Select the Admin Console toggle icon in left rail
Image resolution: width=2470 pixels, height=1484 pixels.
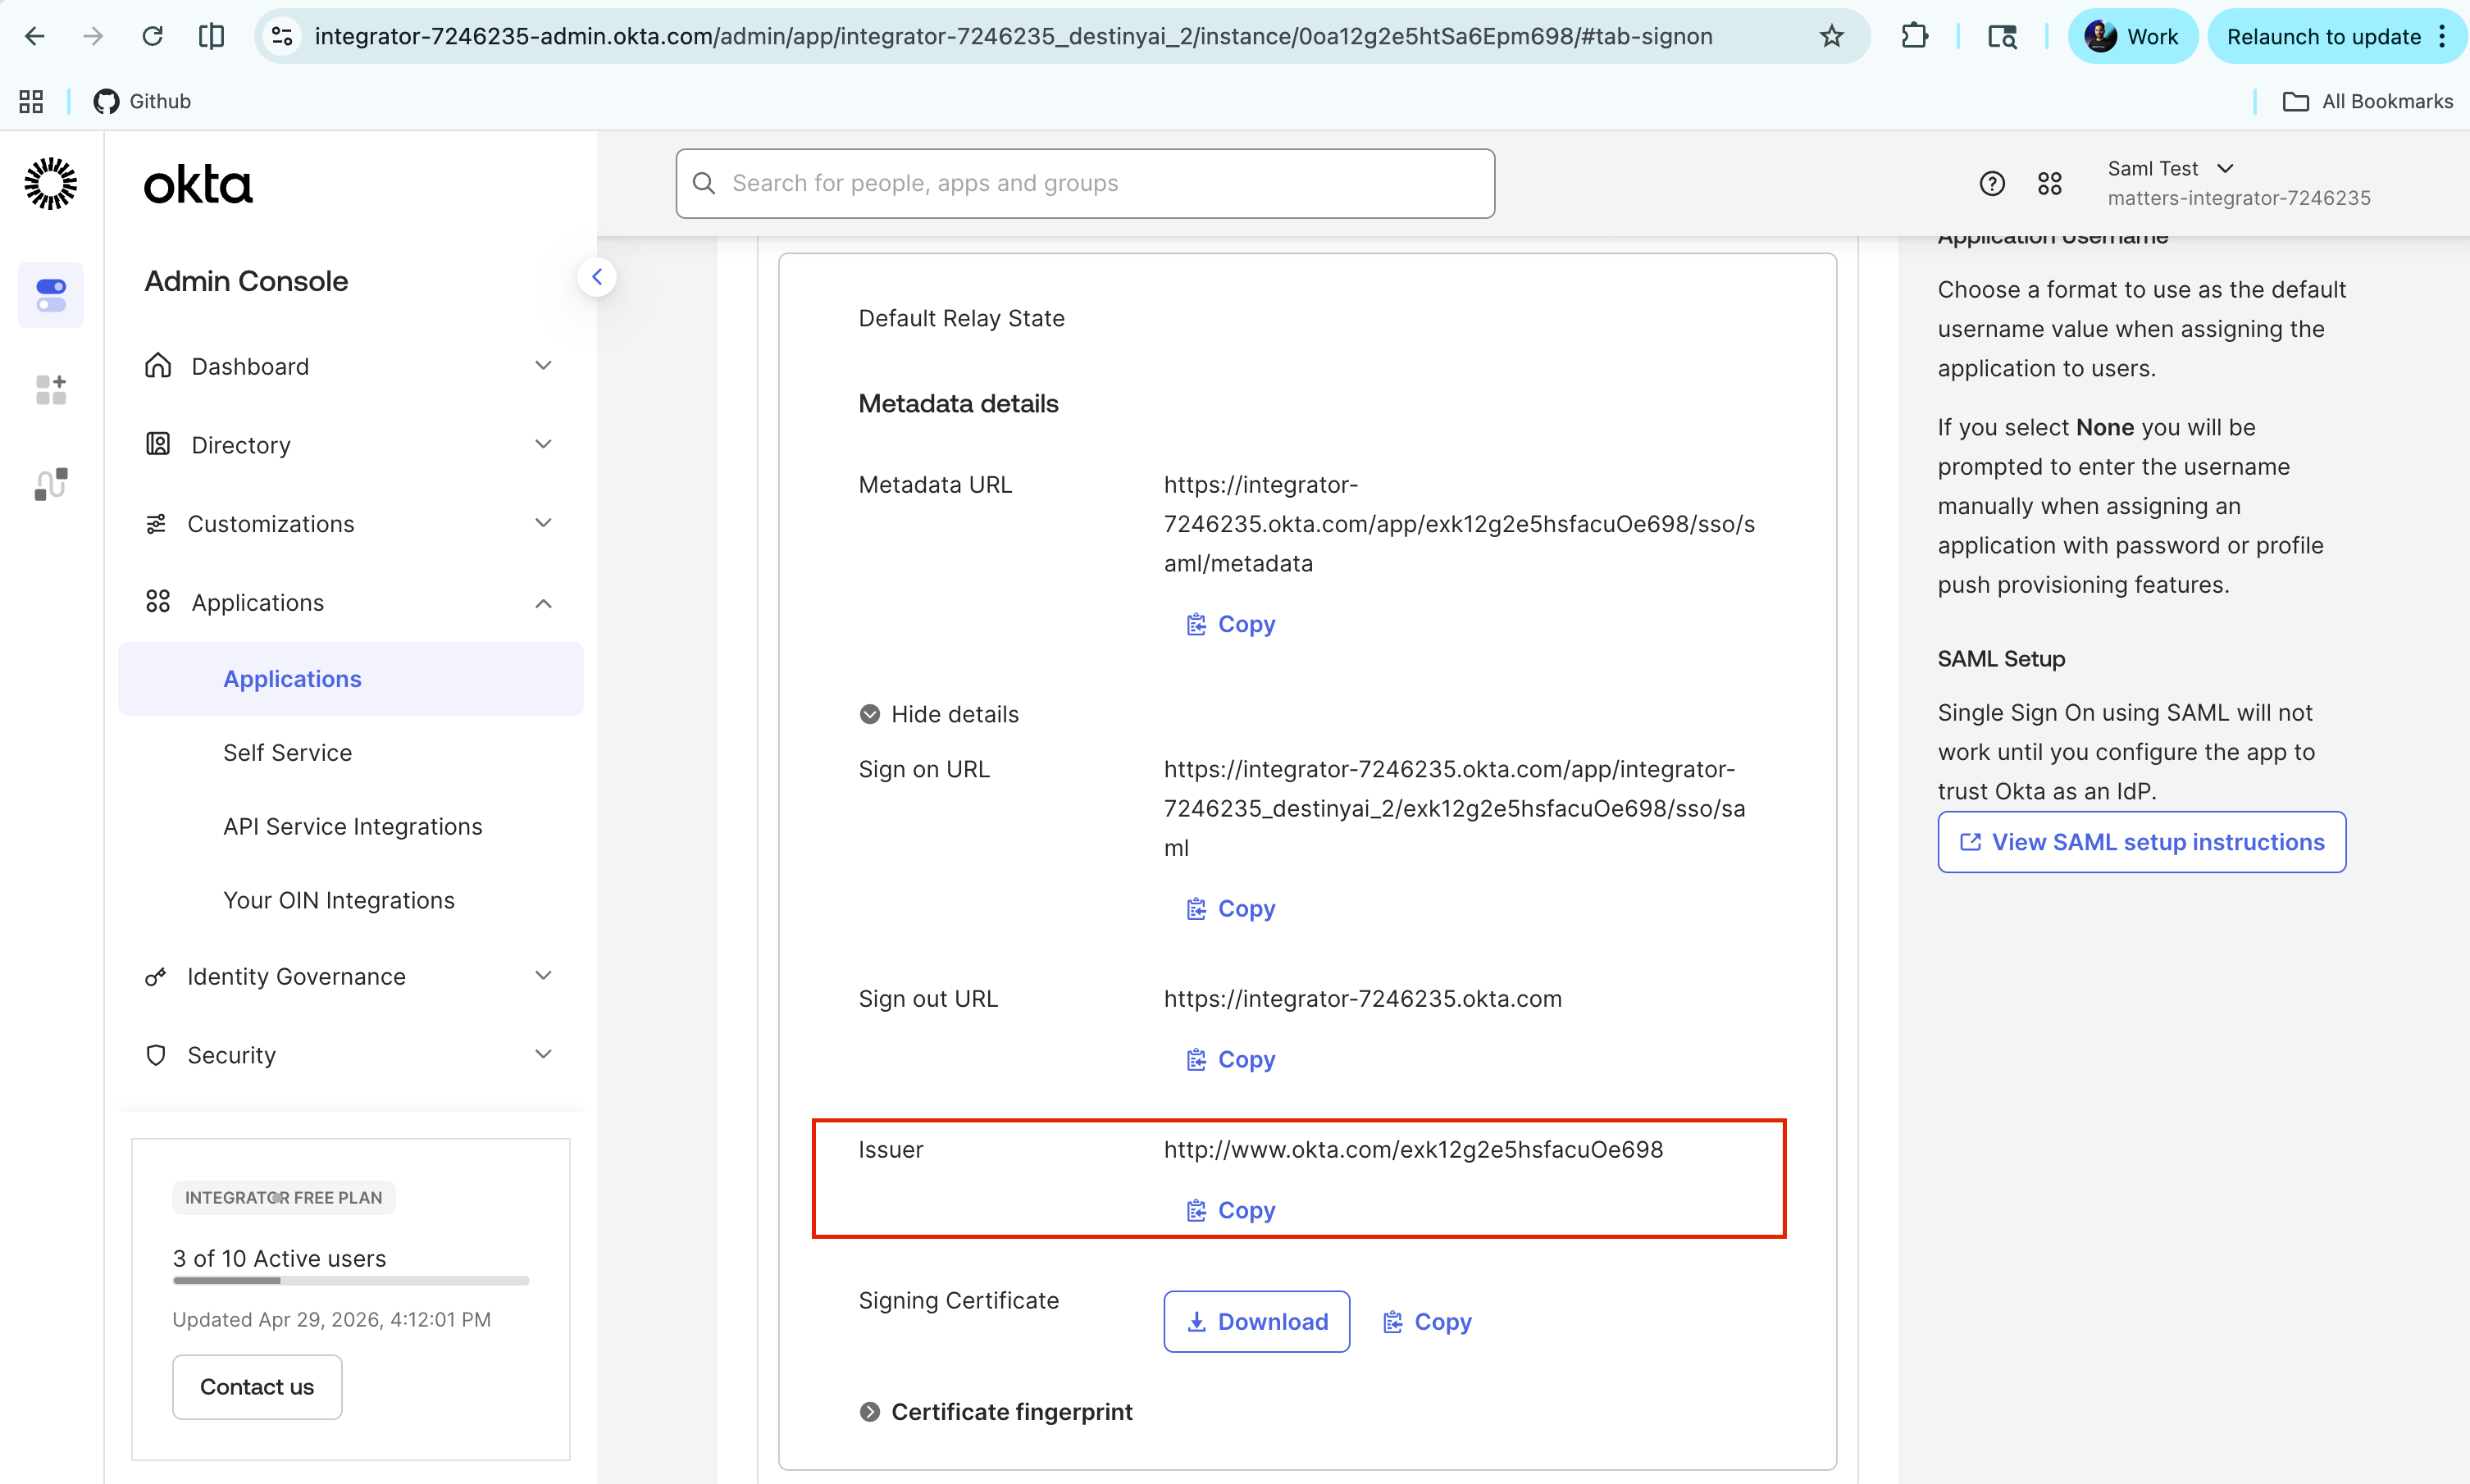pyautogui.click(x=51, y=295)
